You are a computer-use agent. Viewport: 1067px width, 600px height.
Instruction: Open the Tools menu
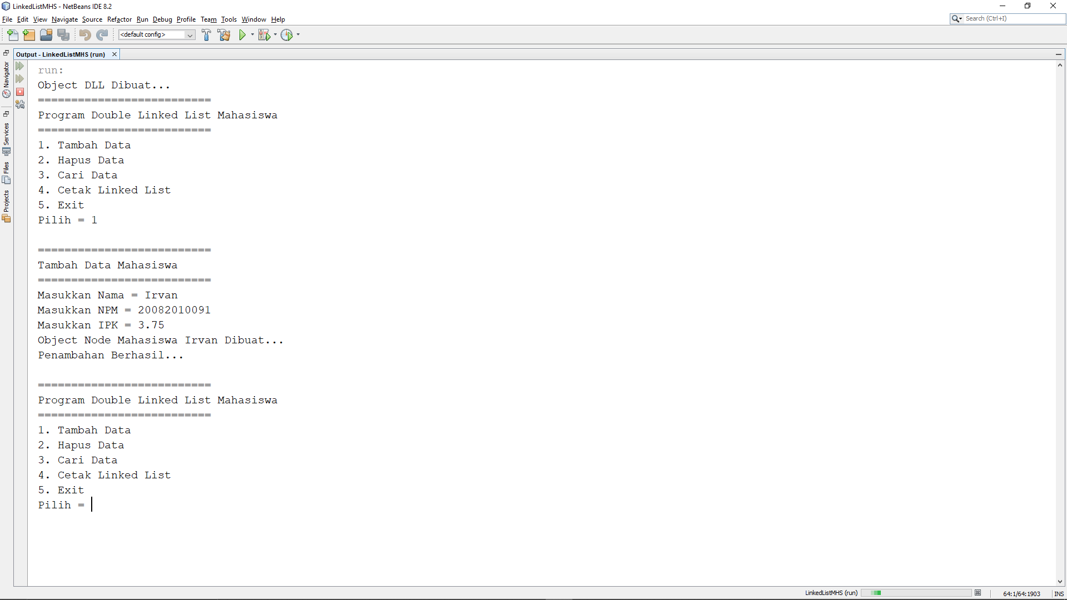click(x=228, y=19)
